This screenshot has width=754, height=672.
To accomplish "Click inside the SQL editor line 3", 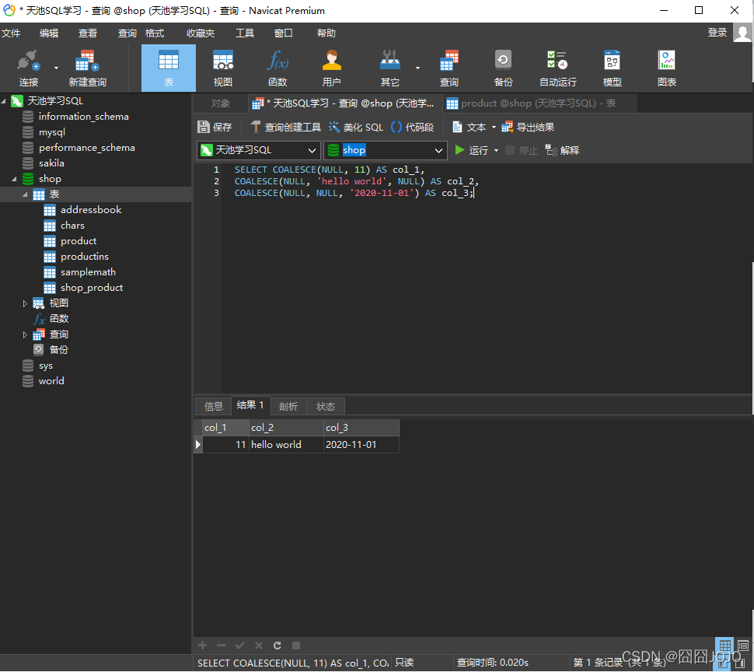I will pyautogui.click(x=354, y=193).
